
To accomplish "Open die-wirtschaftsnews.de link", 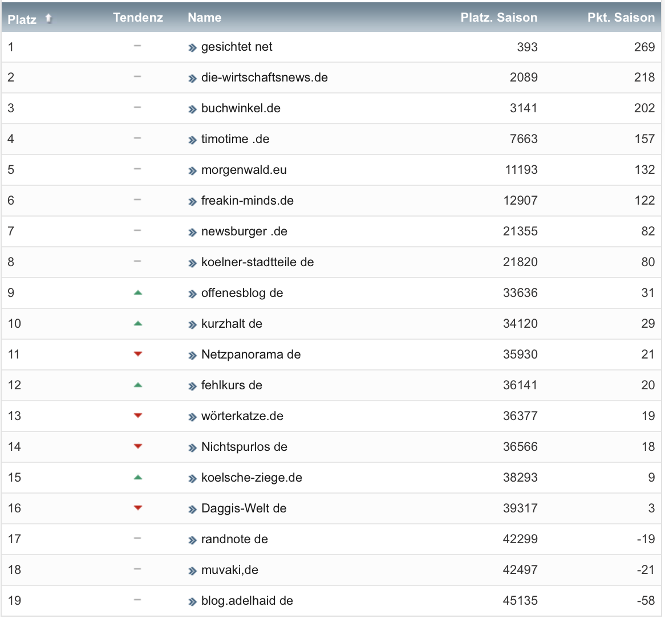I will coord(264,78).
